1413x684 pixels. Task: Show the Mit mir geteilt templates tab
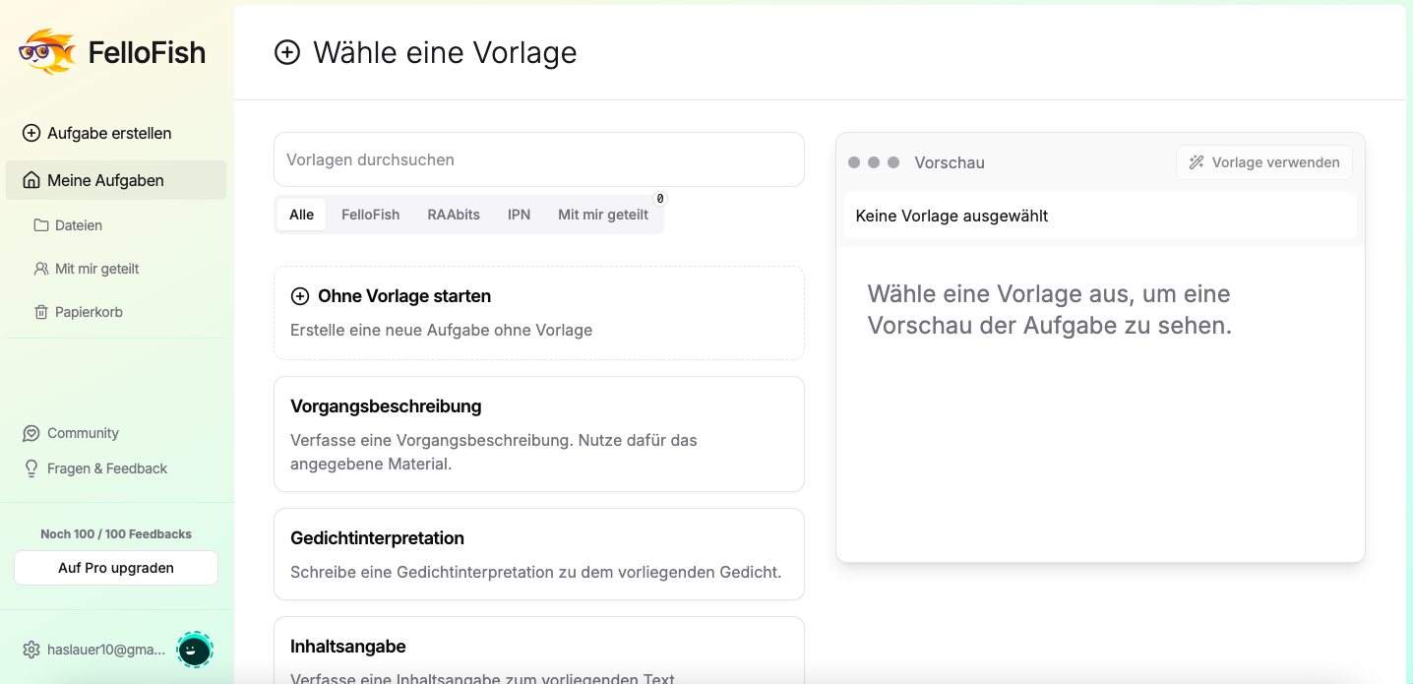[x=603, y=215]
